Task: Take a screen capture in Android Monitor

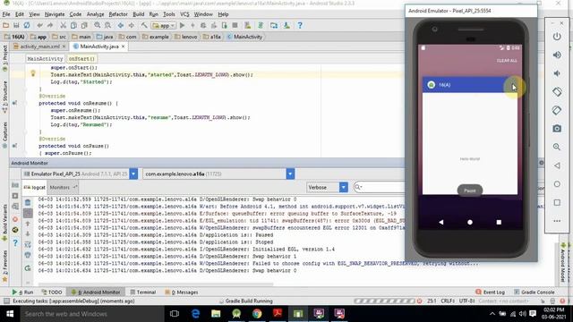Action: [15, 185]
